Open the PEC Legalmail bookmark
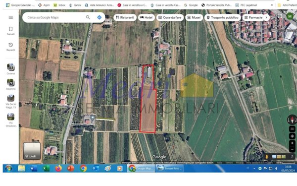Viewport: 297px width, 186px height. coord(246,5)
